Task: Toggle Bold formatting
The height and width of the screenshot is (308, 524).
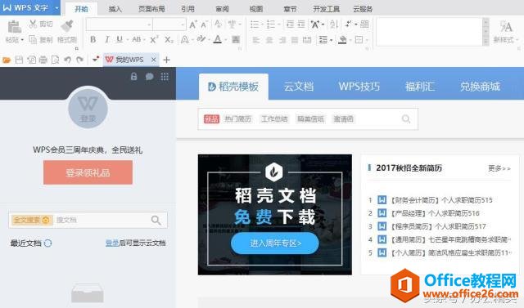Action: pyautogui.click(x=93, y=39)
